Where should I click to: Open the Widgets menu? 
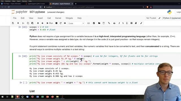(69, 18)
